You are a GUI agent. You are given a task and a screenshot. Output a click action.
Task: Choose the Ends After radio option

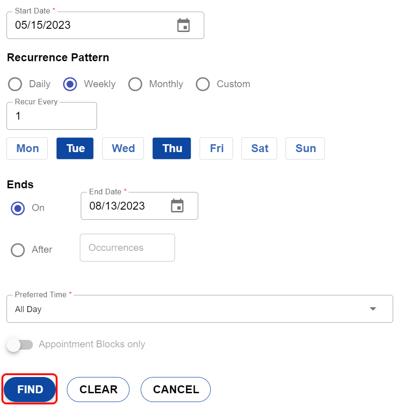click(18, 250)
